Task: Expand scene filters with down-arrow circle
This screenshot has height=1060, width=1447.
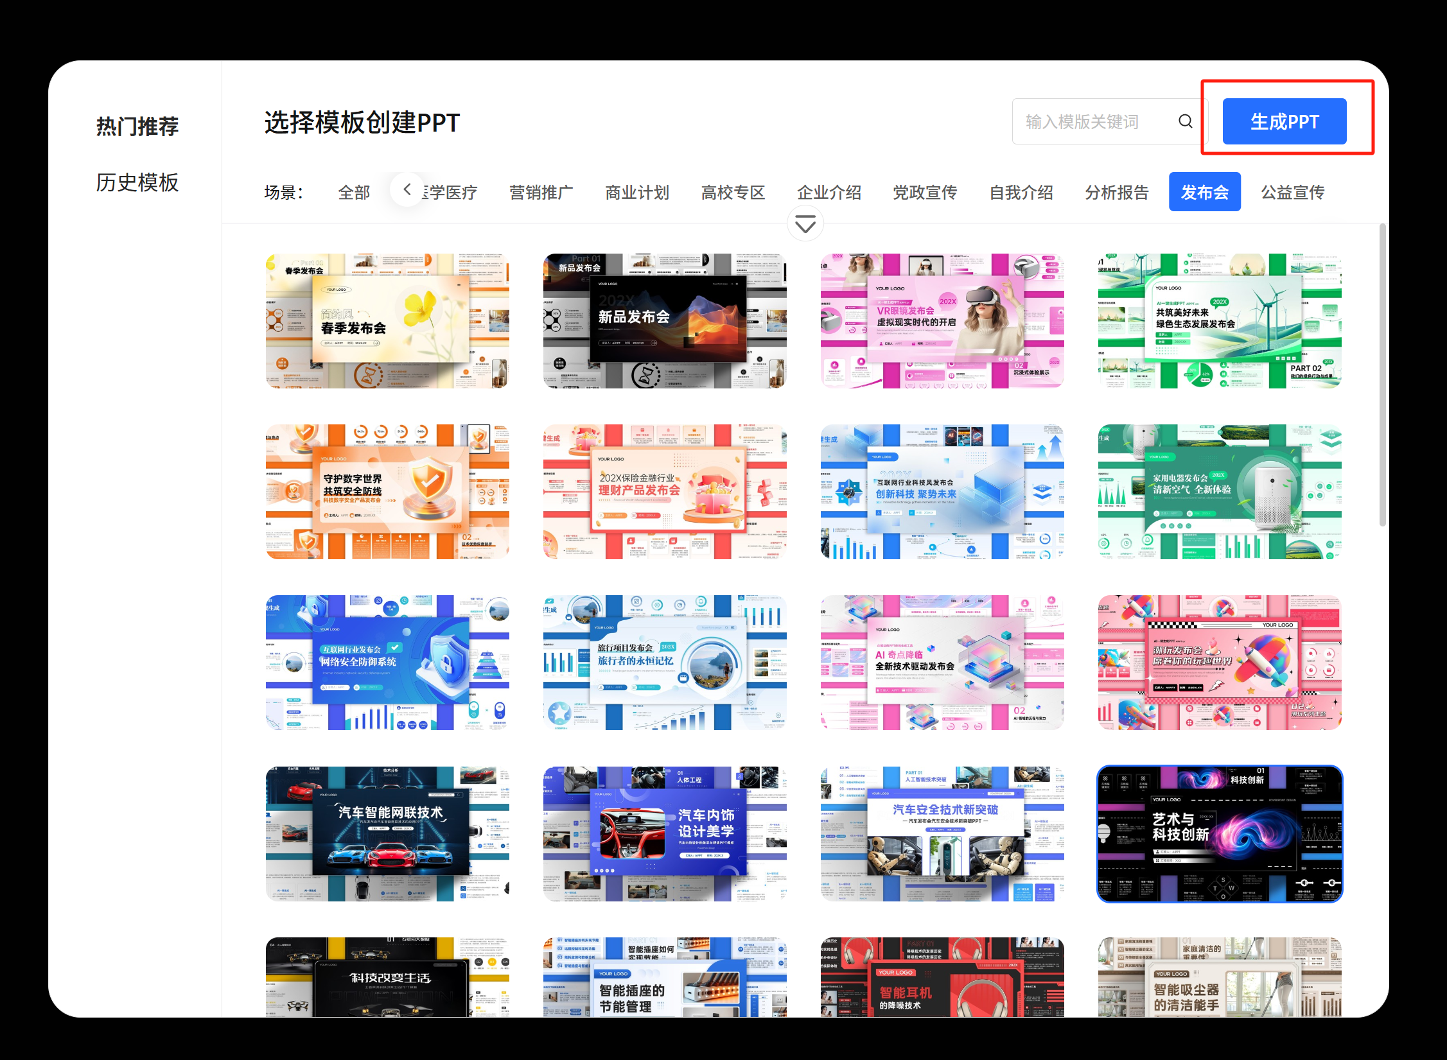Action: point(805,224)
